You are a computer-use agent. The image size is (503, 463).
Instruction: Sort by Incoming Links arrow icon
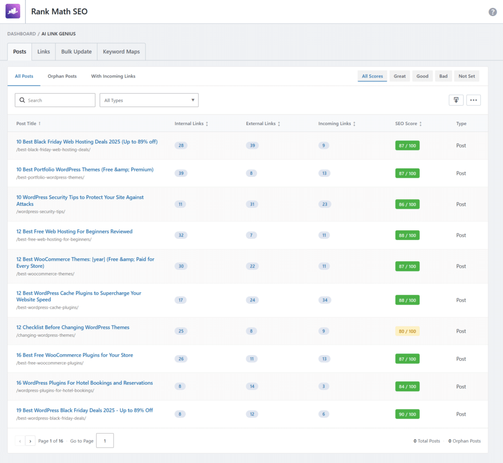(354, 124)
